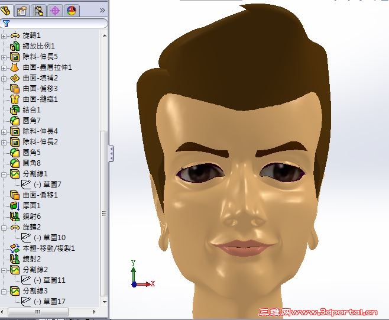Click the tree's vertical scroll down arrow
Image resolution: width=389 pixels, height=320 pixels.
tap(105, 302)
